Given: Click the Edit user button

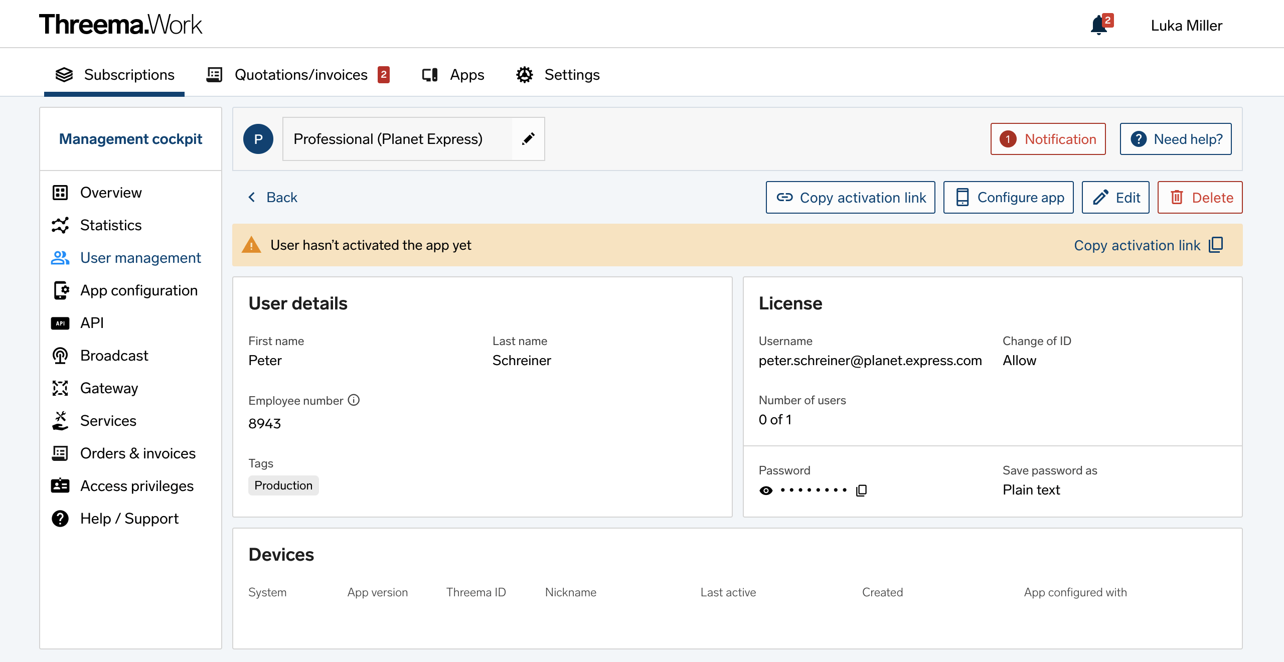Looking at the screenshot, I should (x=1115, y=197).
